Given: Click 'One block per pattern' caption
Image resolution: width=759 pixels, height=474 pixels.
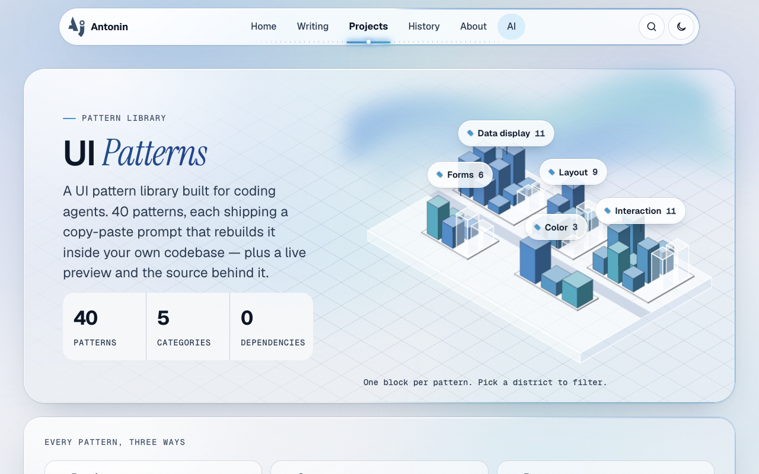Looking at the screenshot, I should (x=485, y=382).
